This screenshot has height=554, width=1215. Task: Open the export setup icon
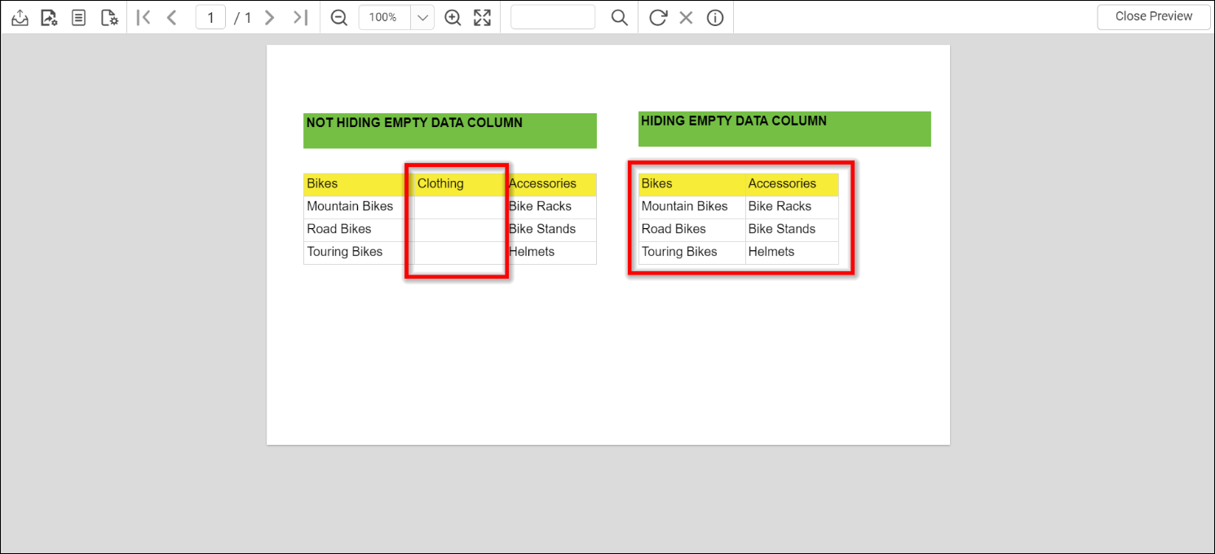(x=49, y=17)
